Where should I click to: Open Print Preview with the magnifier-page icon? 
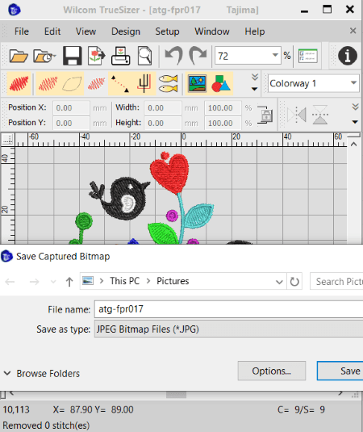pos(144,56)
